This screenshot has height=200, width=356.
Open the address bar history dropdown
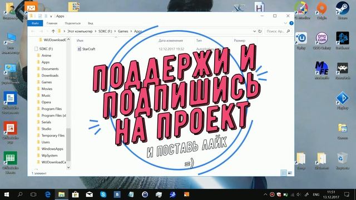(x=254, y=31)
